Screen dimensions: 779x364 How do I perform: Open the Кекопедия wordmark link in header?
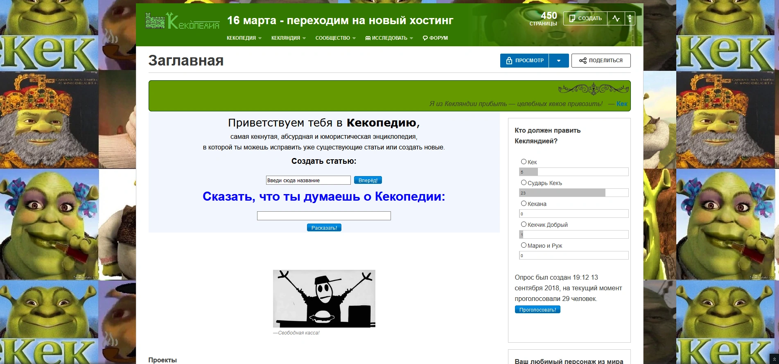[193, 21]
